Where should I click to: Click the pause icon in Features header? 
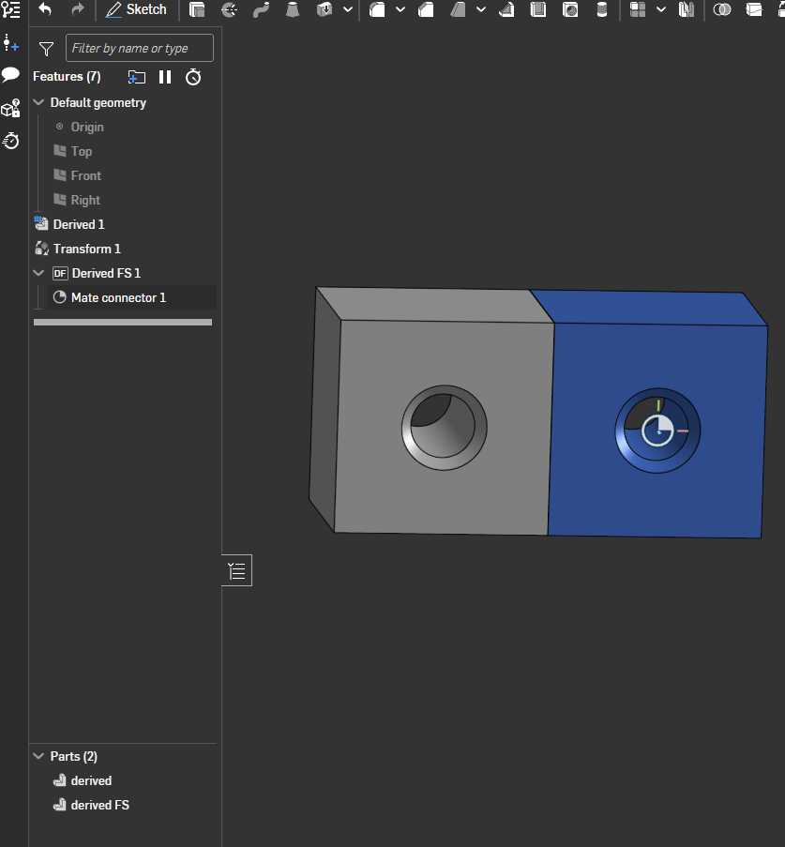pyautogui.click(x=165, y=77)
